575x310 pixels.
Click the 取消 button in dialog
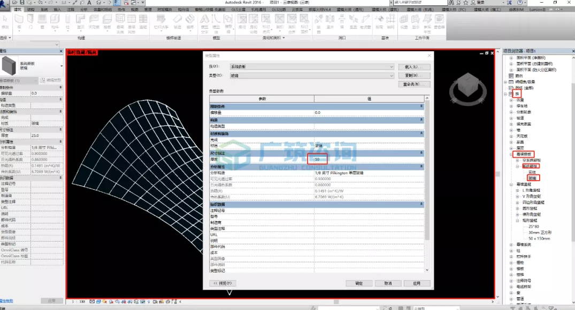coord(388,283)
